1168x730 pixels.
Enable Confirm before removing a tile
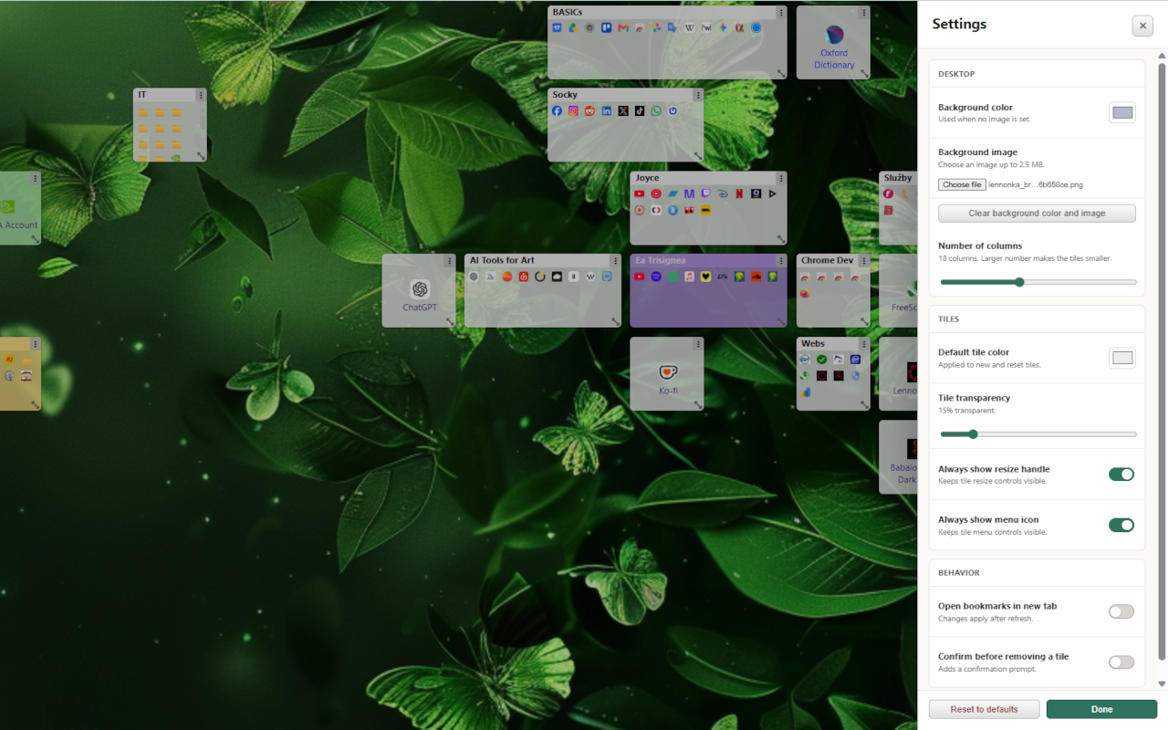(1121, 662)
